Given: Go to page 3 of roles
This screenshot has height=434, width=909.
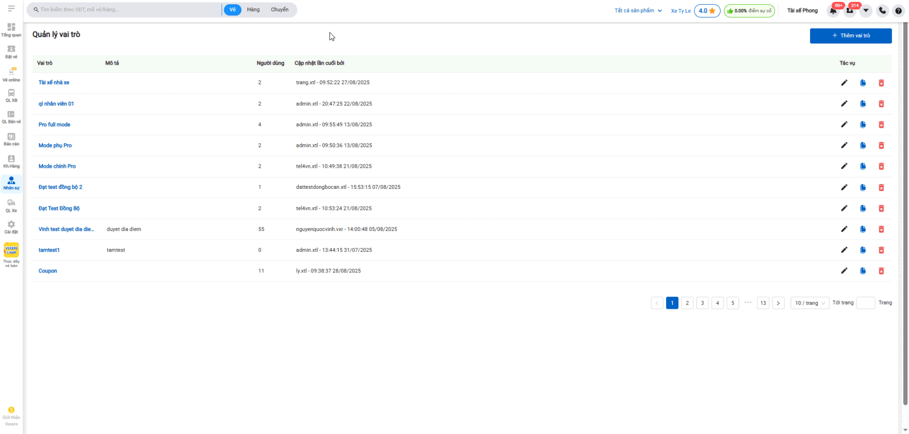Looking at the screenshot, I should pos(702,303).
